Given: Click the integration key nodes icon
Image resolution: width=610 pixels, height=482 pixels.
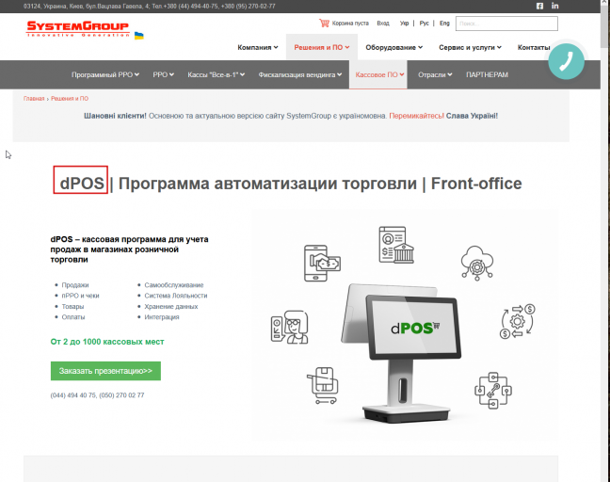Looking at the screenshot, I should [493, 390].
